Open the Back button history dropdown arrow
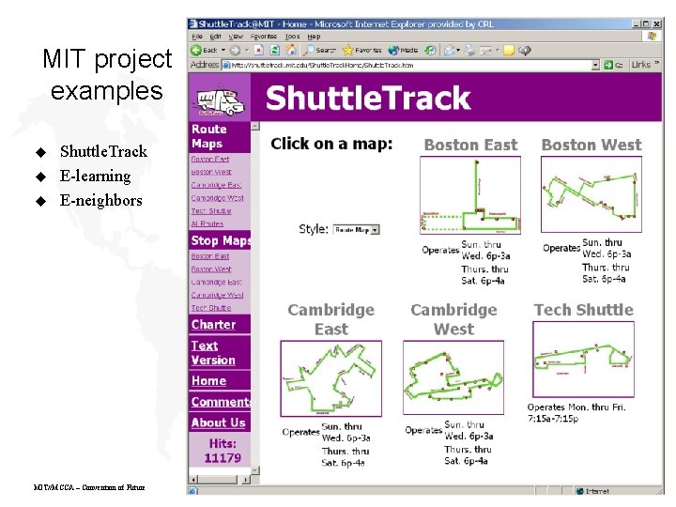Viewport: 676px width, 507px height. [223, 51]
